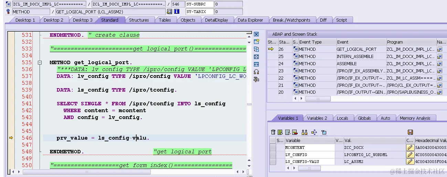Click the SY-SUBRC value field
Image resolution: width=447 pixels, height=177 pixels.
[x=228, y=4]
